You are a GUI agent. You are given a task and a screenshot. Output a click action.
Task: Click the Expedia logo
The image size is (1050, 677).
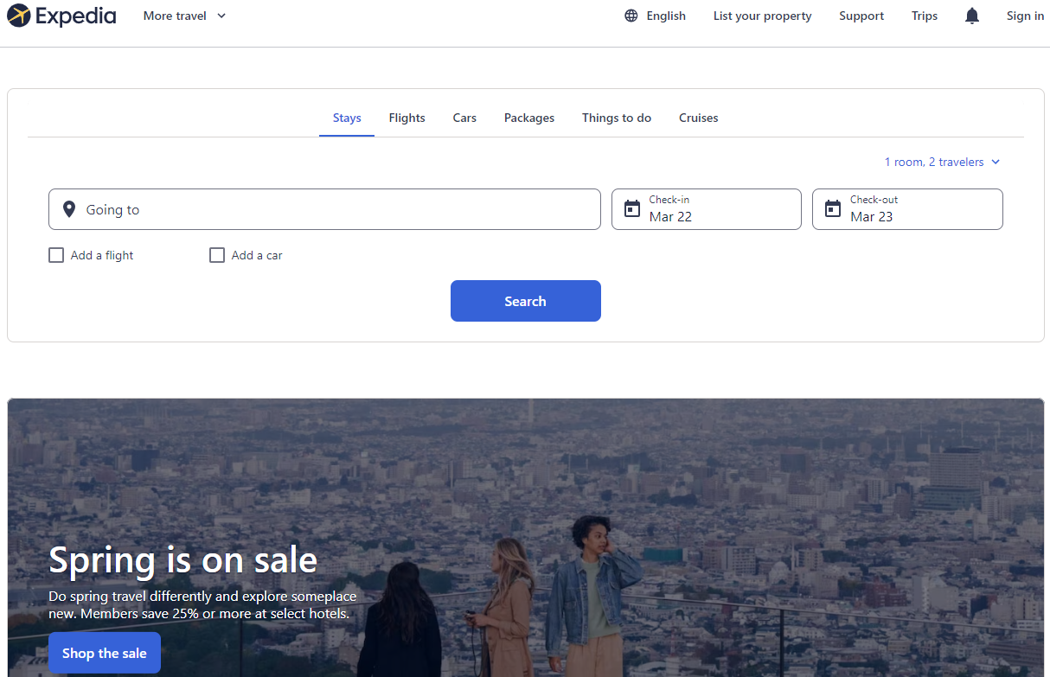click(x=61, y=16)
